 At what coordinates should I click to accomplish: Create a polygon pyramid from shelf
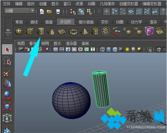[x=85, y=31]
